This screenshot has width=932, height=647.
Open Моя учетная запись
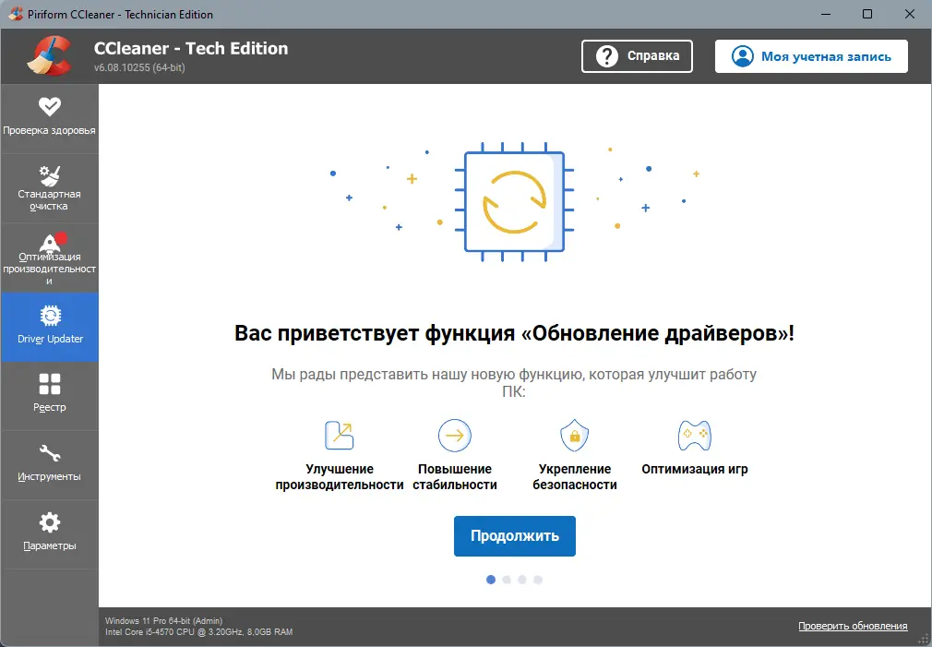click(810, 55)
